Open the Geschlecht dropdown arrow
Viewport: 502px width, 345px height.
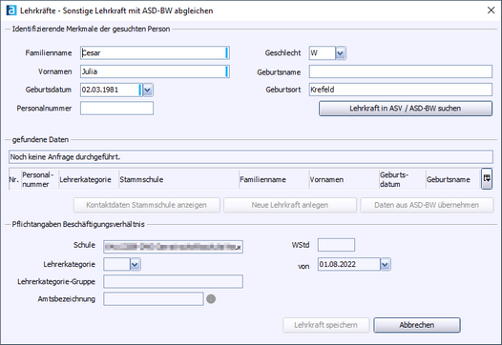tap(341, 53)
